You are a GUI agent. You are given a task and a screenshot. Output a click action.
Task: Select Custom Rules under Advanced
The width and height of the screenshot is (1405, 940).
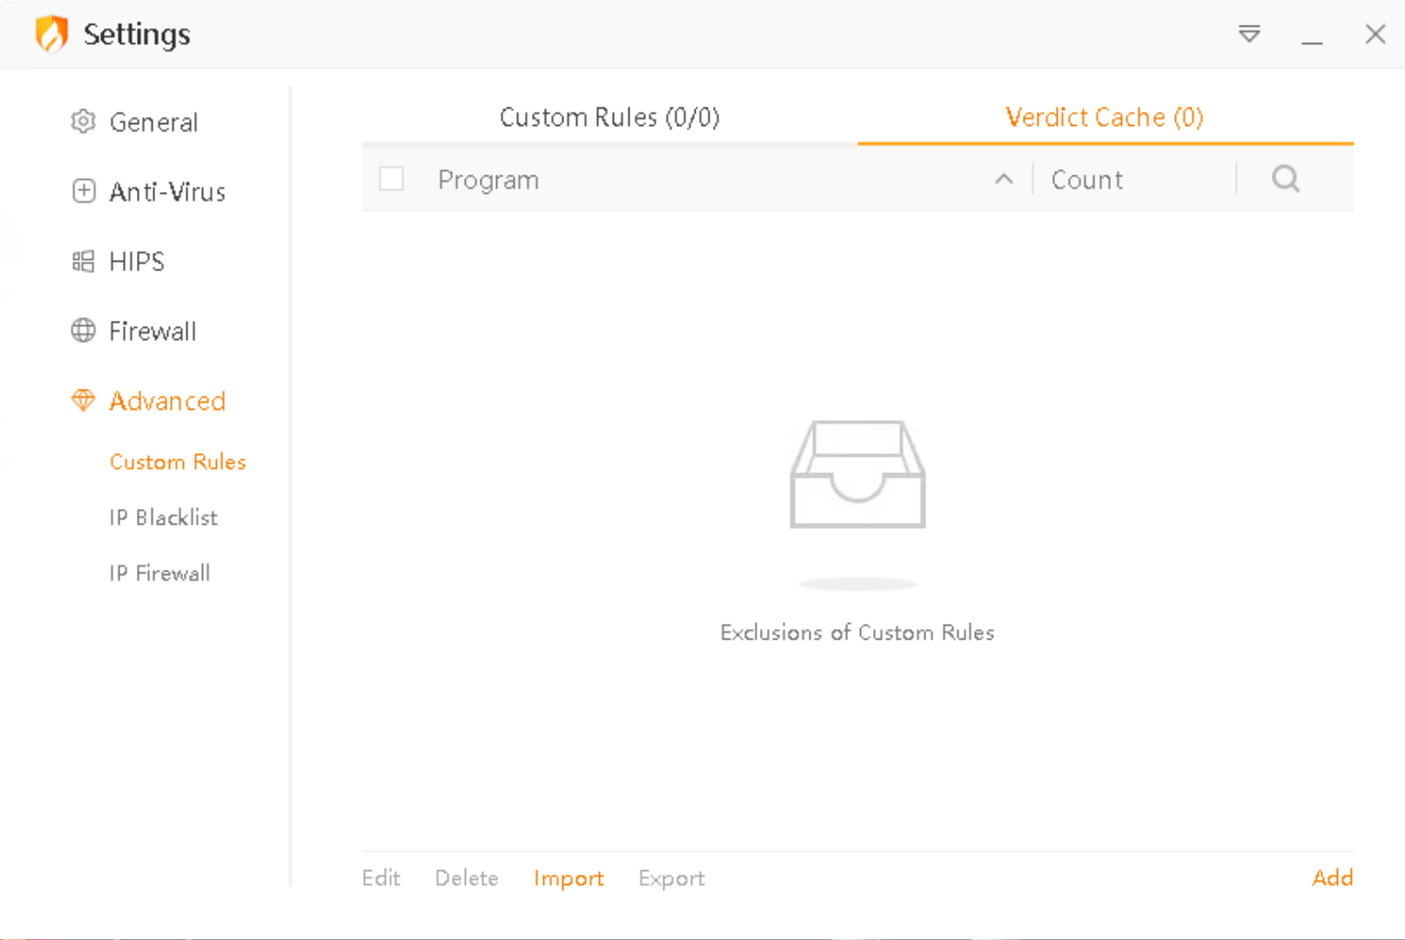[x=177, y=461]
